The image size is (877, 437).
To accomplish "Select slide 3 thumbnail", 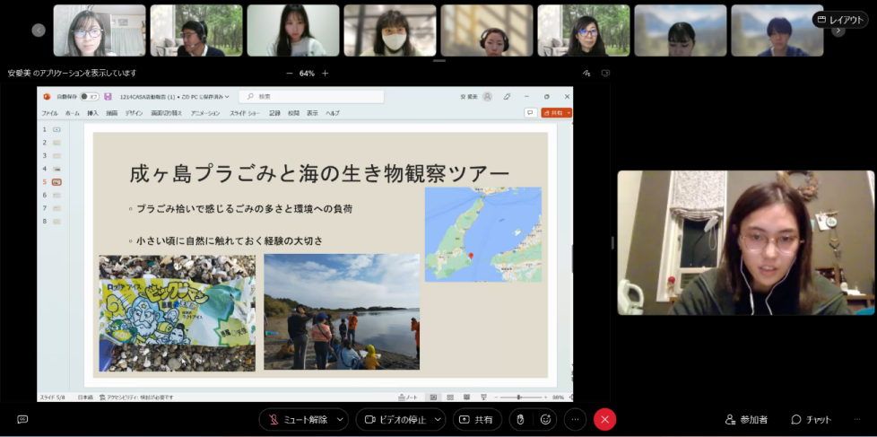I will [x=56, y=155].
